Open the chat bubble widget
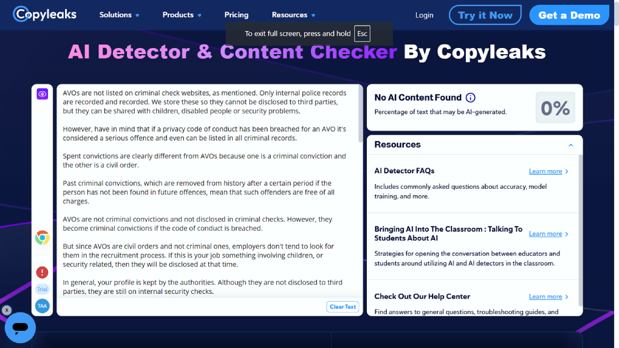Image resolution: width=619 pixels, height=348 pixels. (20, 327)
